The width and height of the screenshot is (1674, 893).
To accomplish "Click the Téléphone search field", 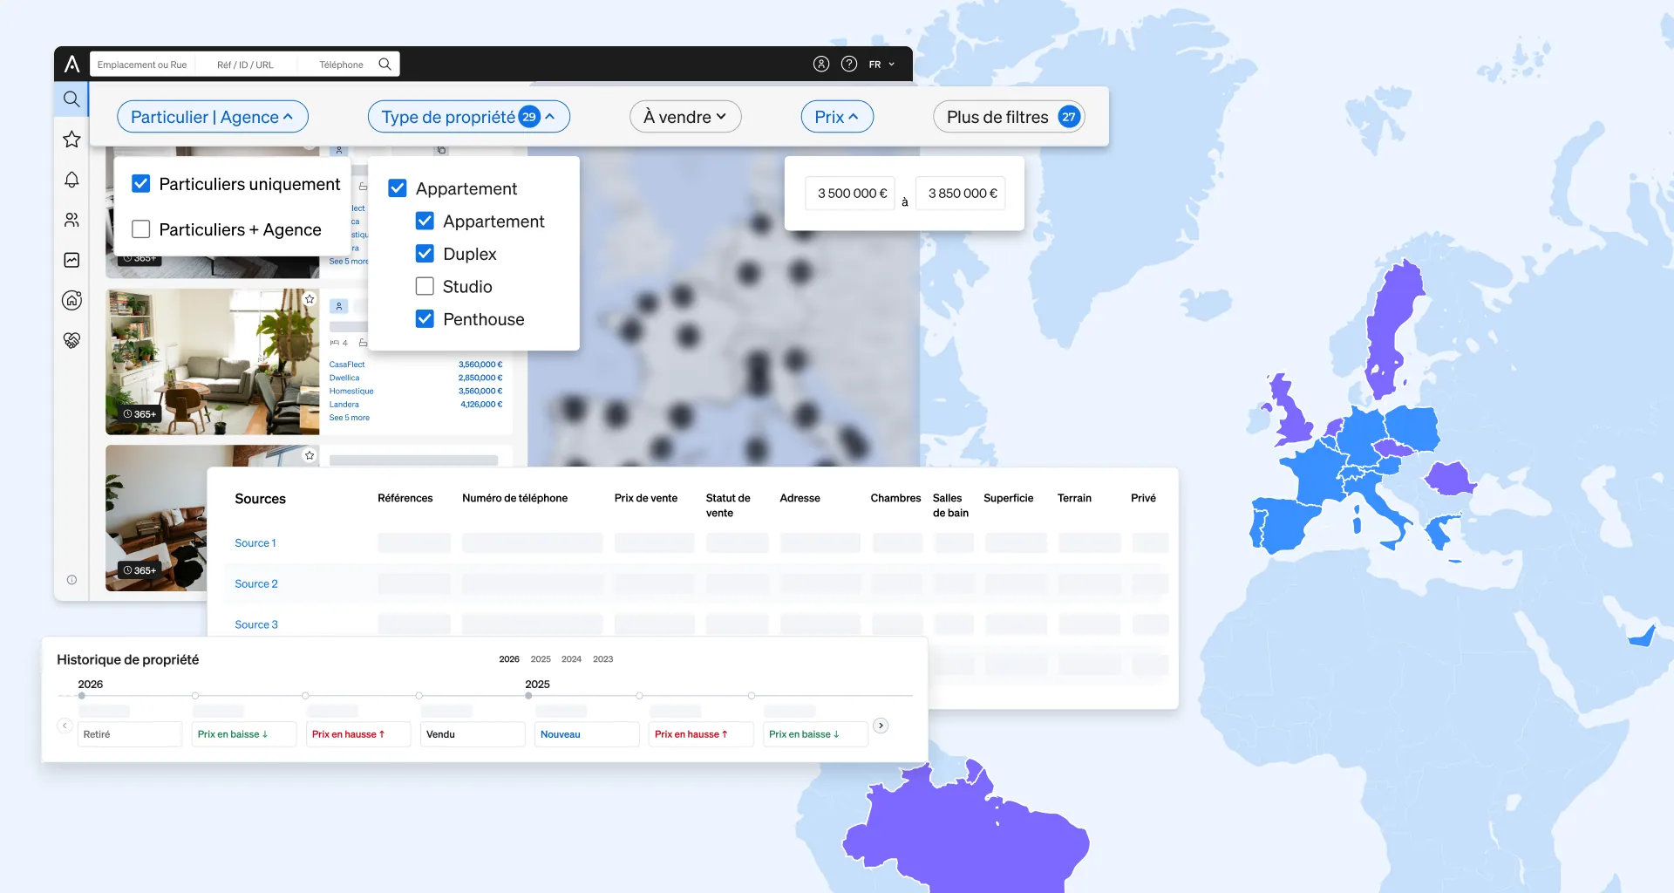I will click(341, 65).
